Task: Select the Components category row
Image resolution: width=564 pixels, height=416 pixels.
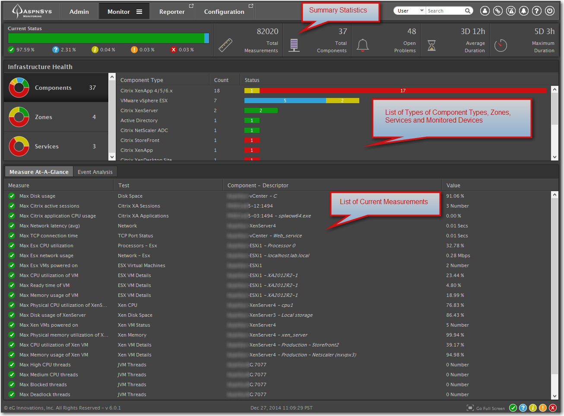Action: click(56, 88)
